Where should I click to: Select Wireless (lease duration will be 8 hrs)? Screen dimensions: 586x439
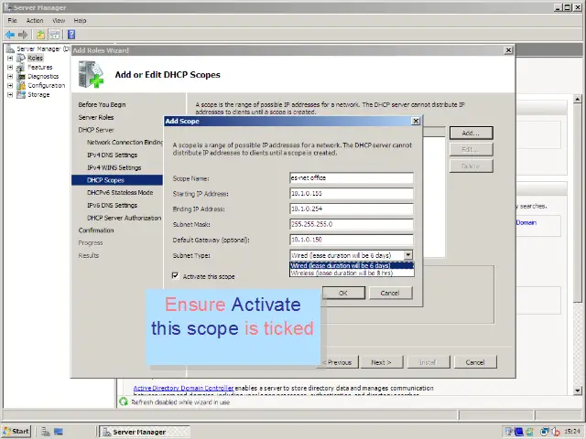click(x=352, y=273)
